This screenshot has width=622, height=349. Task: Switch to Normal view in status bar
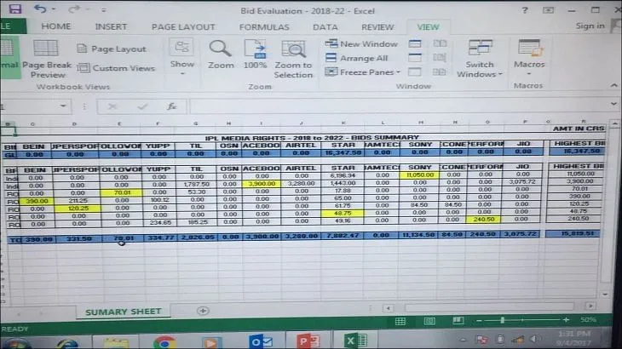tap(400, 321)
